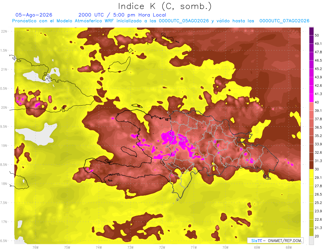This screenshot has height=251, width=324.
Task: Click the longitude label '72W'
Action: 162,247
